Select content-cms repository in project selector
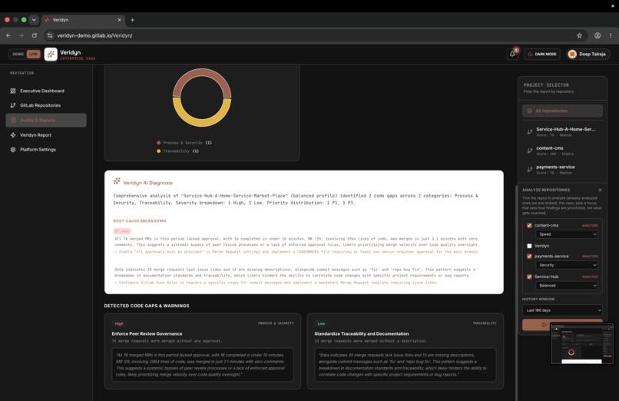 coord(562,151)
